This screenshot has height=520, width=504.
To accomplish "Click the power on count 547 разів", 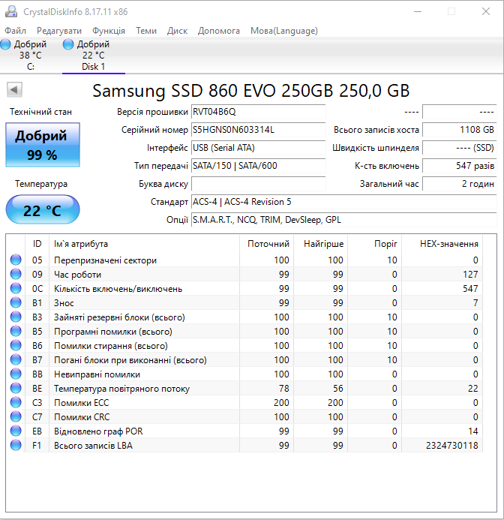I will click(460, 166).
